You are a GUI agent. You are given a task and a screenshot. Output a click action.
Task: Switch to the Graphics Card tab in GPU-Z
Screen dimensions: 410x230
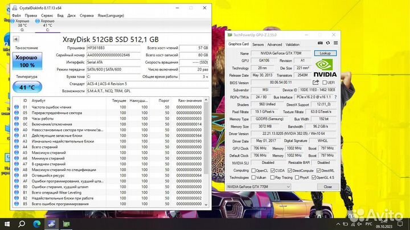[x=238, y=44]
